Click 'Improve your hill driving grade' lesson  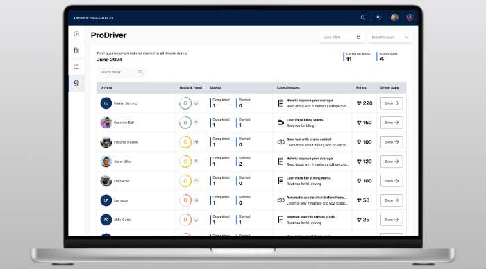[310, 217]
